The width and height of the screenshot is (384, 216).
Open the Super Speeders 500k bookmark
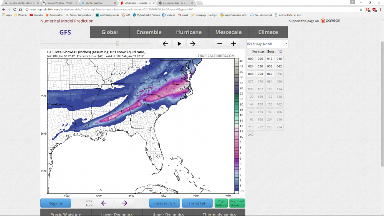(x=233, y=15)
